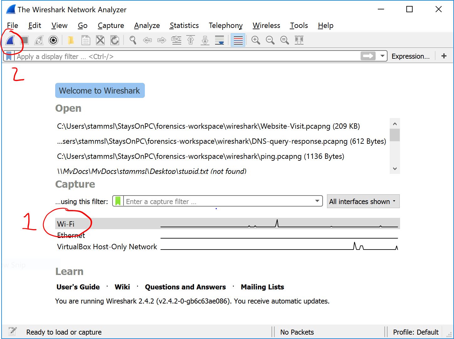The width and height of the screenshot is (454, 339).
Task: Jump to first packet icon
Action: [191, 40]
